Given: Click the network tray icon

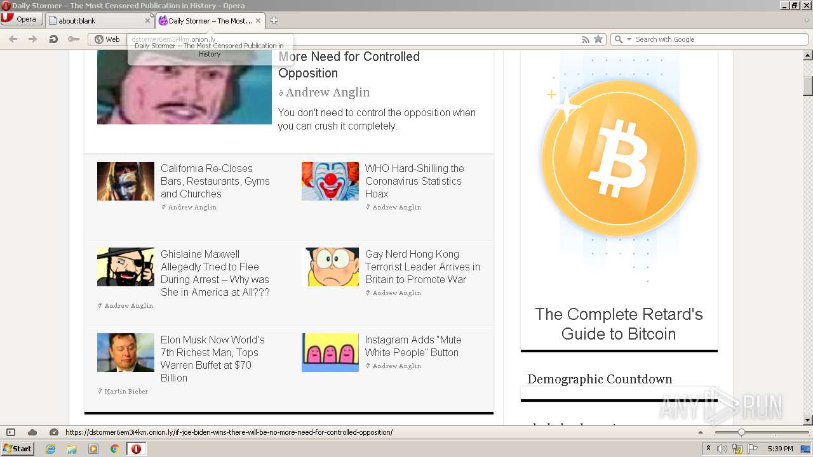Looking at the screenshot, I should pos(737,449).
